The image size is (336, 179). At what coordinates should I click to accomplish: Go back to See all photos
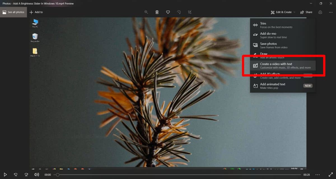click(13, 12)
